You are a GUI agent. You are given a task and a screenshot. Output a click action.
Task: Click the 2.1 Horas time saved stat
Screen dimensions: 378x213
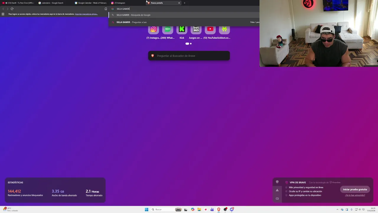pyautogui.click(x=94, y=193)
